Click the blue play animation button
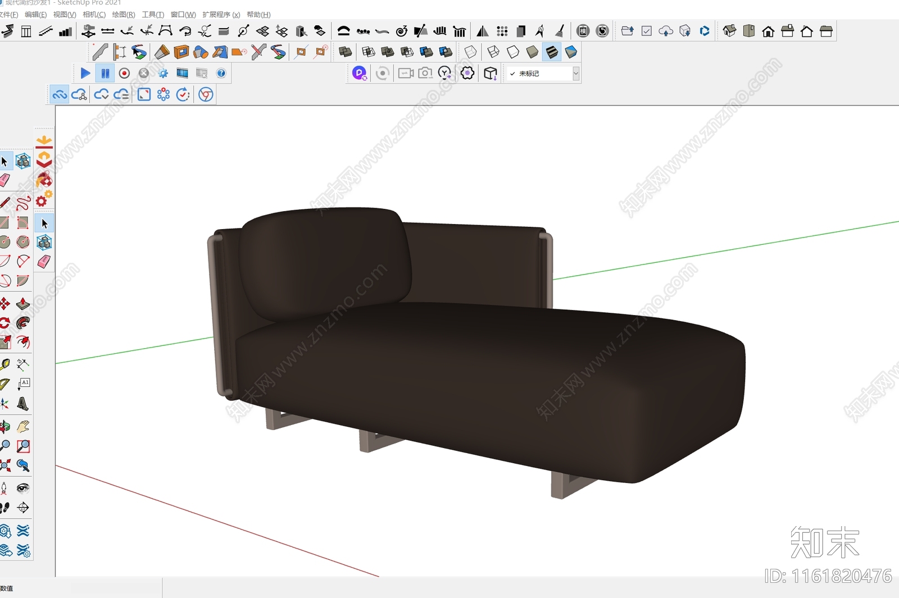The image size is (899, 598). point(85,73)
